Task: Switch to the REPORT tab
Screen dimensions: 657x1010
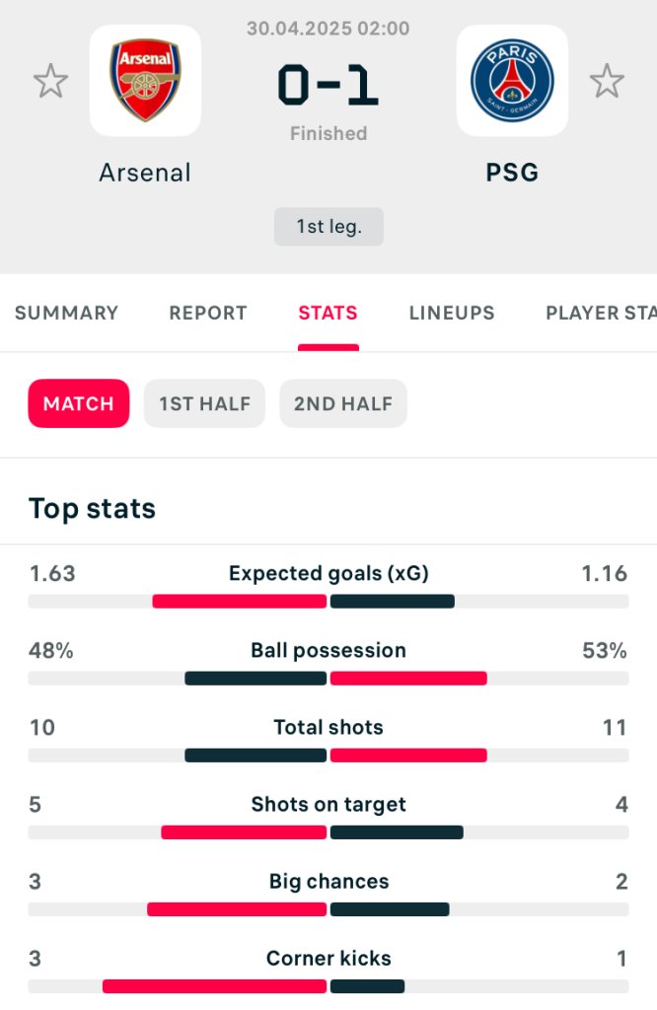Action: tap(208, 313)
